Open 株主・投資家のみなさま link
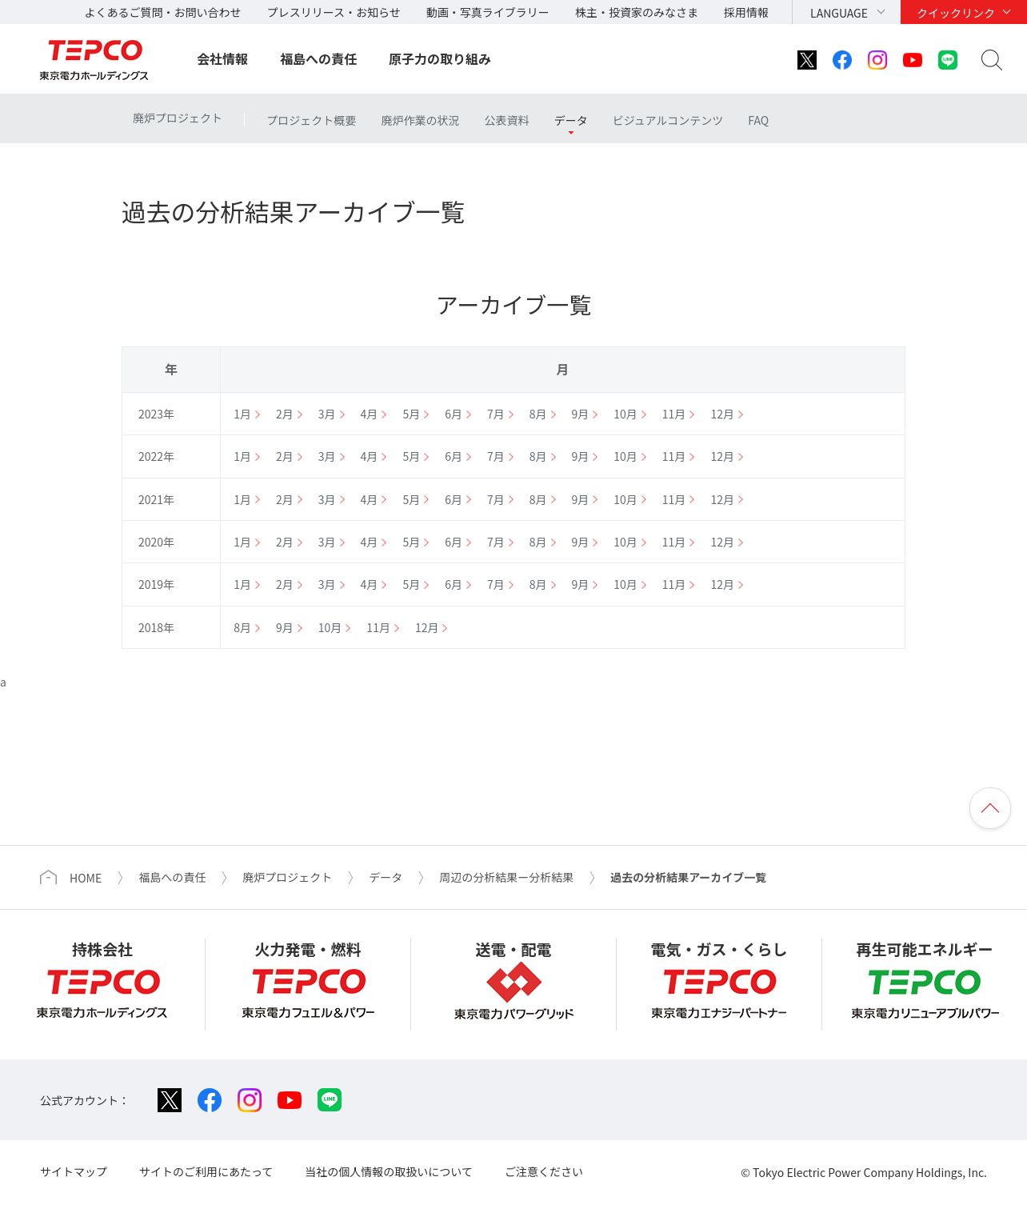The image size is (1027, 1229). [637, 13]
